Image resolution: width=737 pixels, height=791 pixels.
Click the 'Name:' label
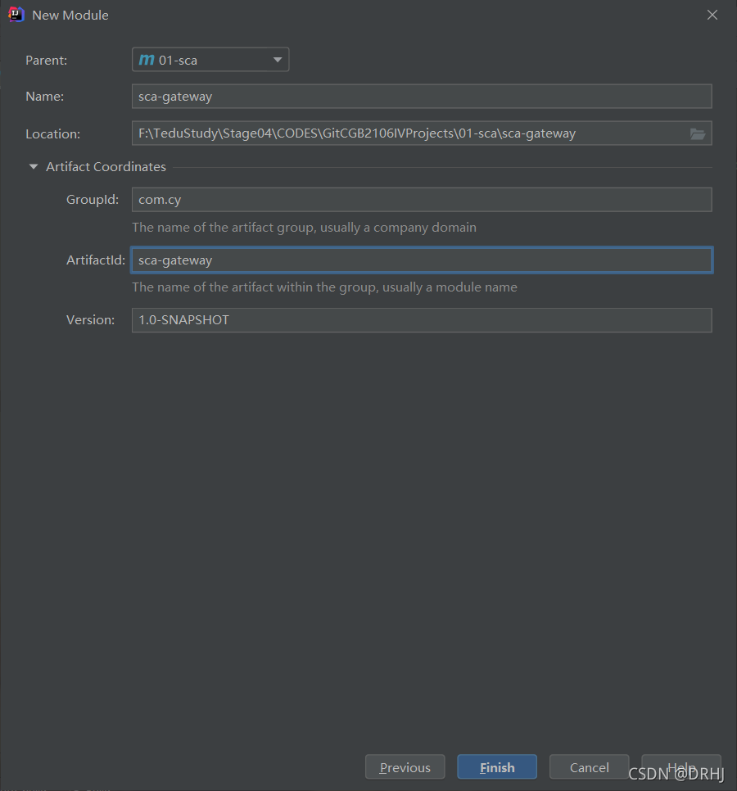coord(45,97)
